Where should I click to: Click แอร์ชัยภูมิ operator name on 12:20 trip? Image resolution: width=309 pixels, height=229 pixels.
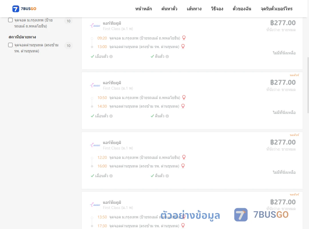pos(112,143)
